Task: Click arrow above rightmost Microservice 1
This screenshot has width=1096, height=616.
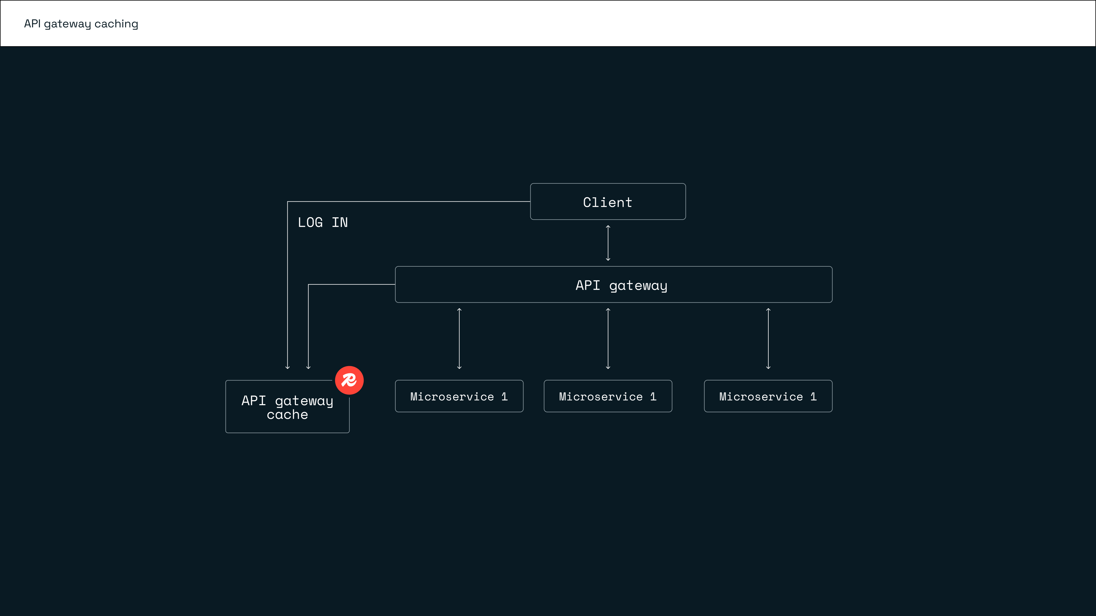Action: pos(768,339)
